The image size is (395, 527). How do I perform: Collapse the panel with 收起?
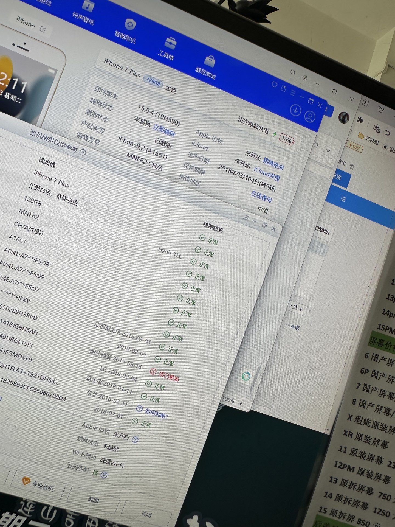click(294, 327)
